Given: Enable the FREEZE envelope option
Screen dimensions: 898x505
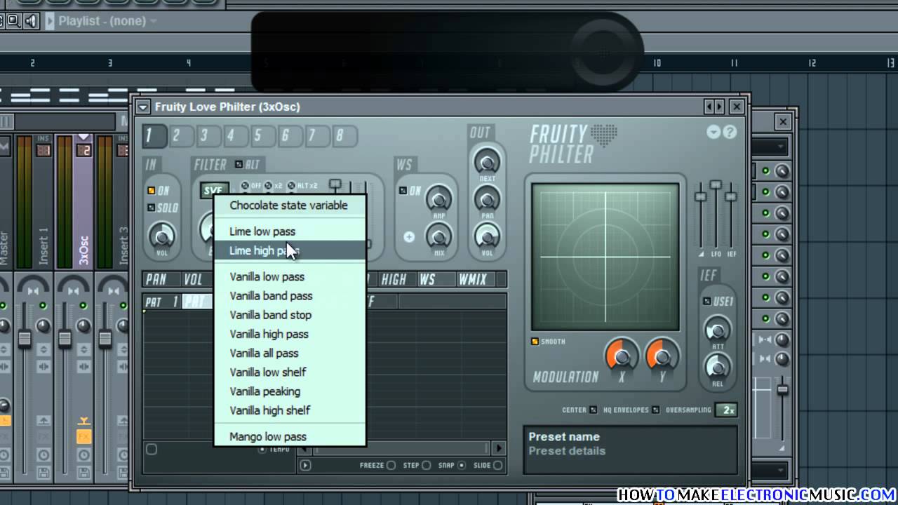Looking at the screenshot, I should point(391,465).
